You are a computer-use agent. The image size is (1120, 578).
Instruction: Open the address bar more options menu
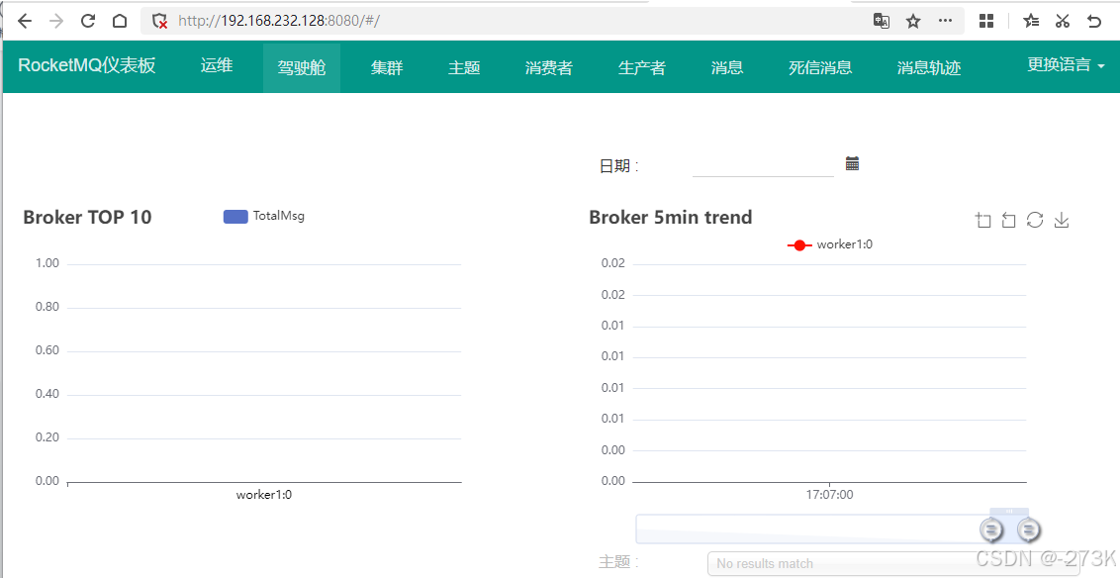[x=945, y=21]
